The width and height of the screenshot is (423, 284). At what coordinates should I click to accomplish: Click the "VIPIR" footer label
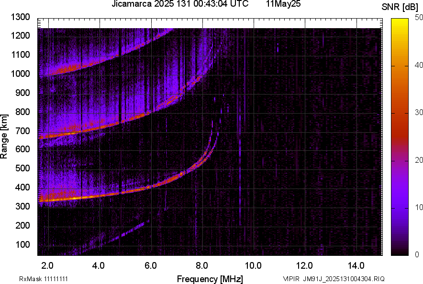(291, 279)
